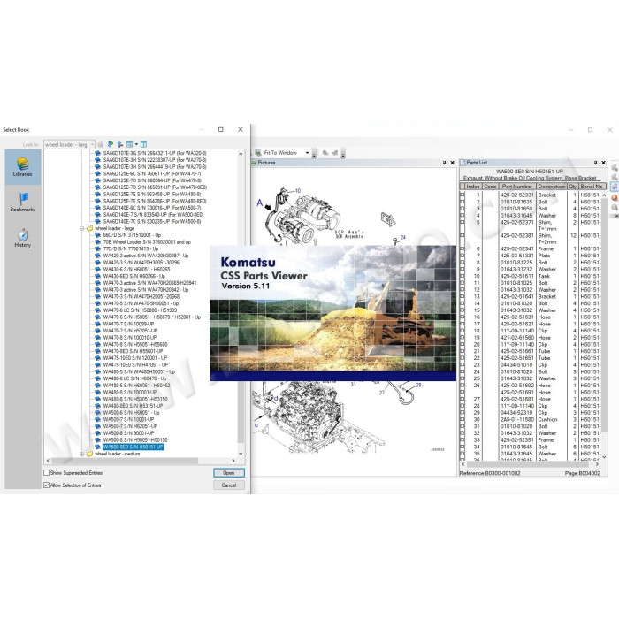The width and height of the screenshot is (619, 619).
Task: Click the Cancel button
Action: (228, 485)
